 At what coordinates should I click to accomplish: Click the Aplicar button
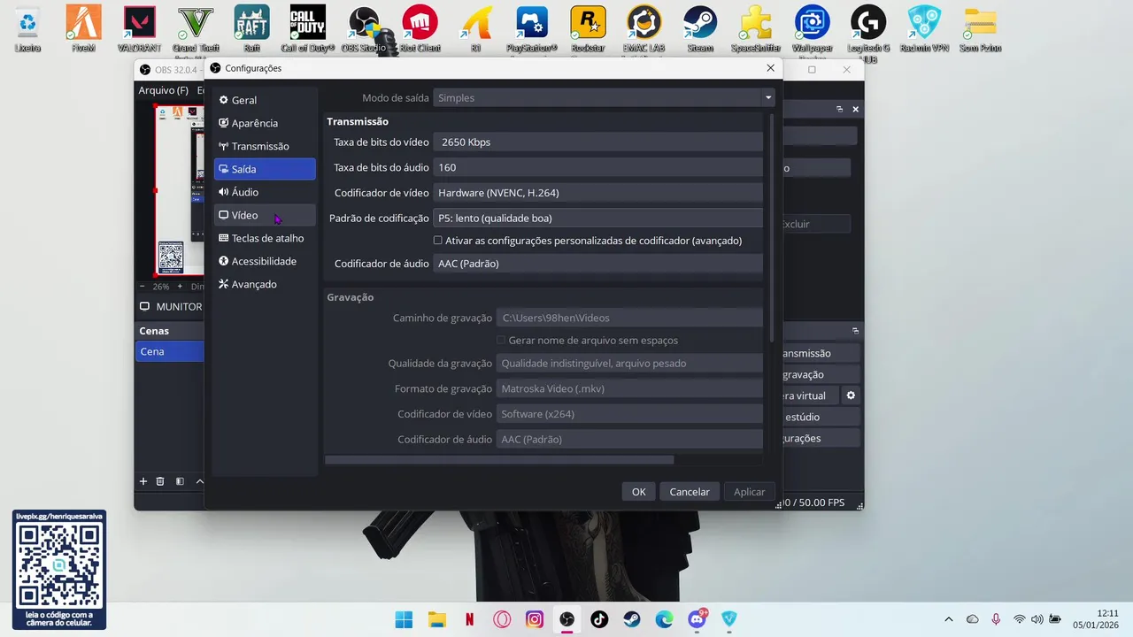[x=749, y=492]
